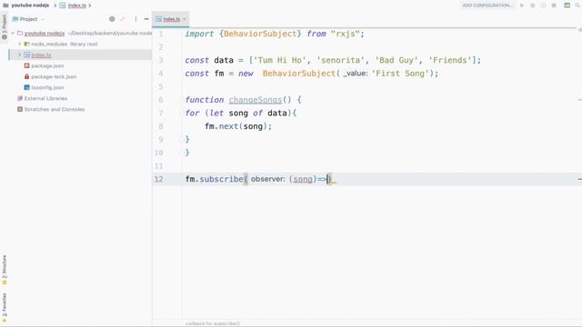This screenshot has width=582, height=327.
Task: Click the node_modules folder icon
Action: [26, 45]
